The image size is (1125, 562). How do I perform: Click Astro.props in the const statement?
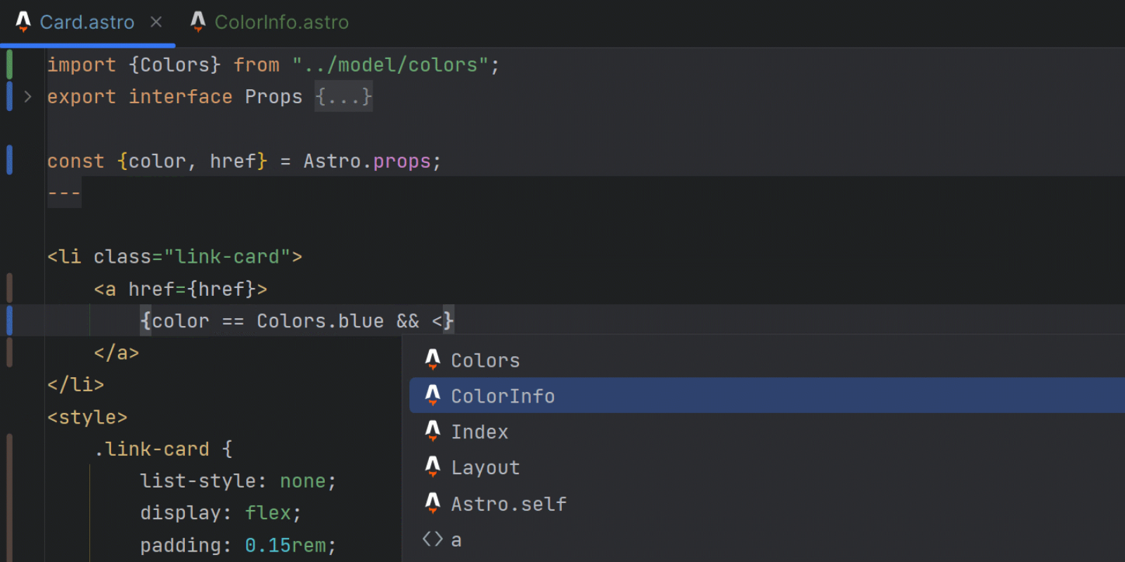[x=367, y=161]
